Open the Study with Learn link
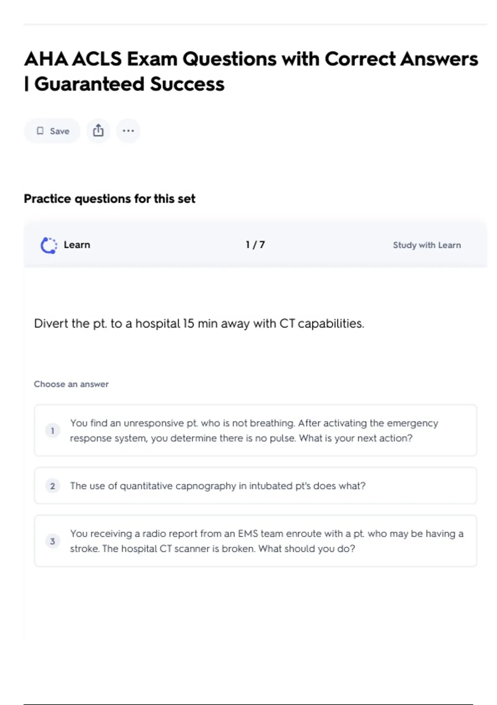This screenshot has width=497, height=705. 427,245
